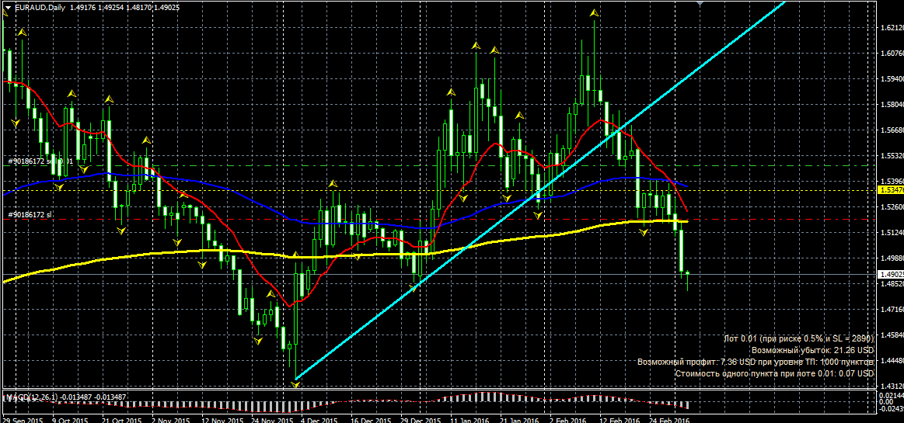Click the 1.5260 price scale label
This screenshot has width=904, height=423.
coord(891,207)
